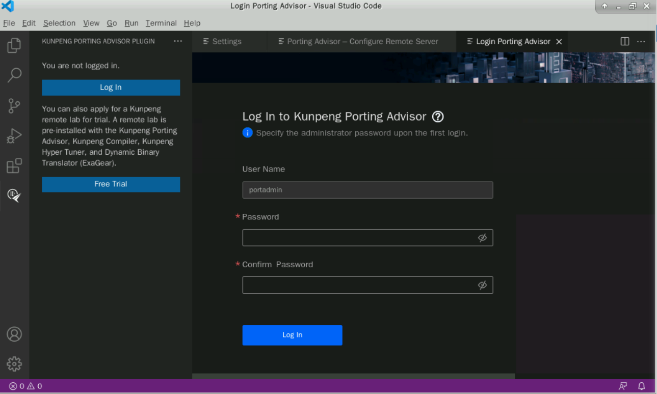Switch to Porting Advisor Configure Remote Server tab

[361, 41]
